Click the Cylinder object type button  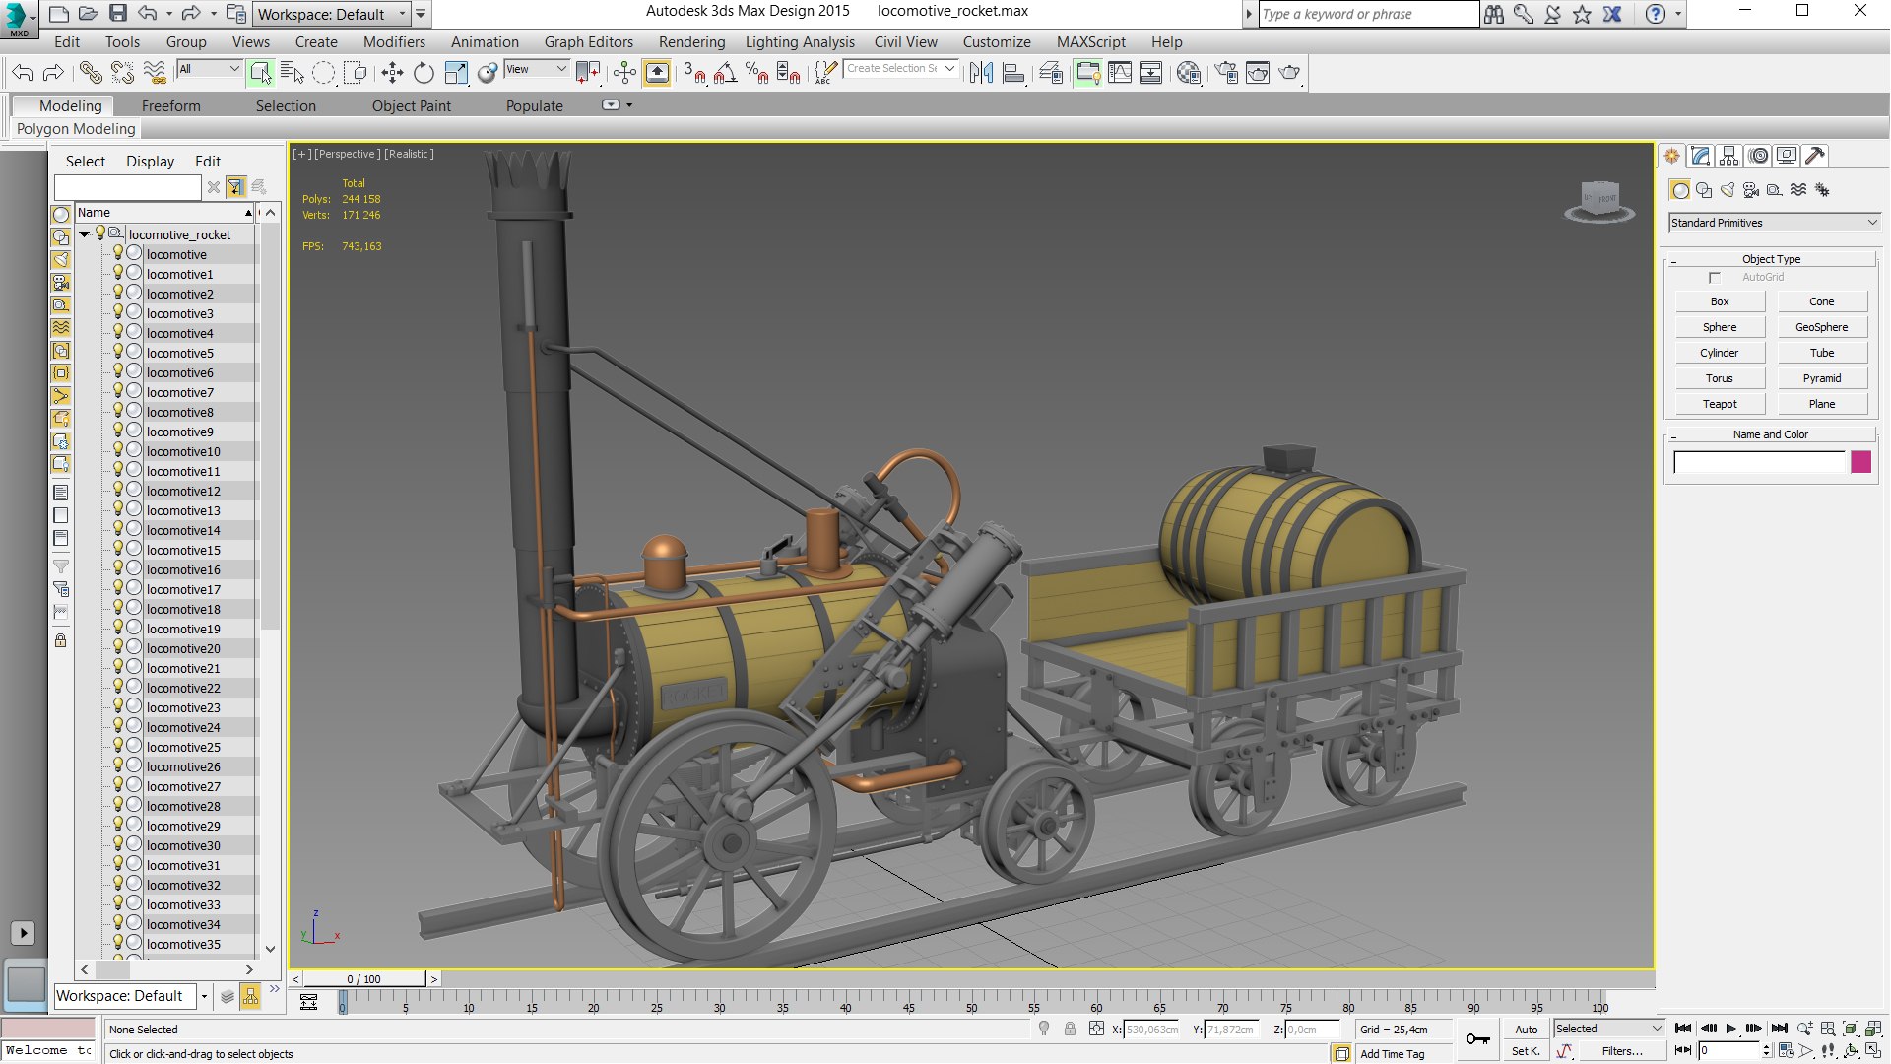coord(1720,353)
